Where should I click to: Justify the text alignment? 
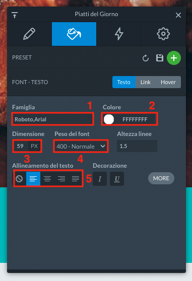76,179
